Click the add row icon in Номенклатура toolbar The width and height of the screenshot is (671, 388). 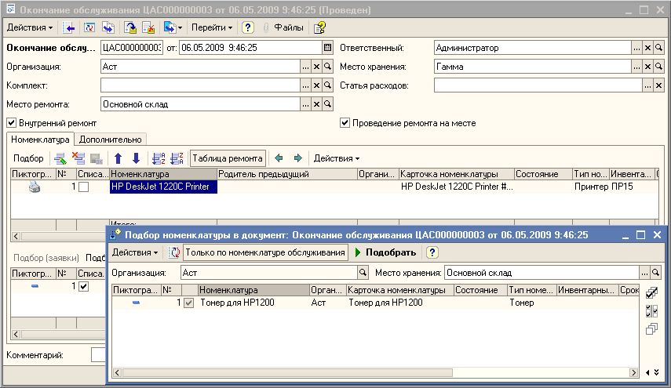(x=60, y=158)
